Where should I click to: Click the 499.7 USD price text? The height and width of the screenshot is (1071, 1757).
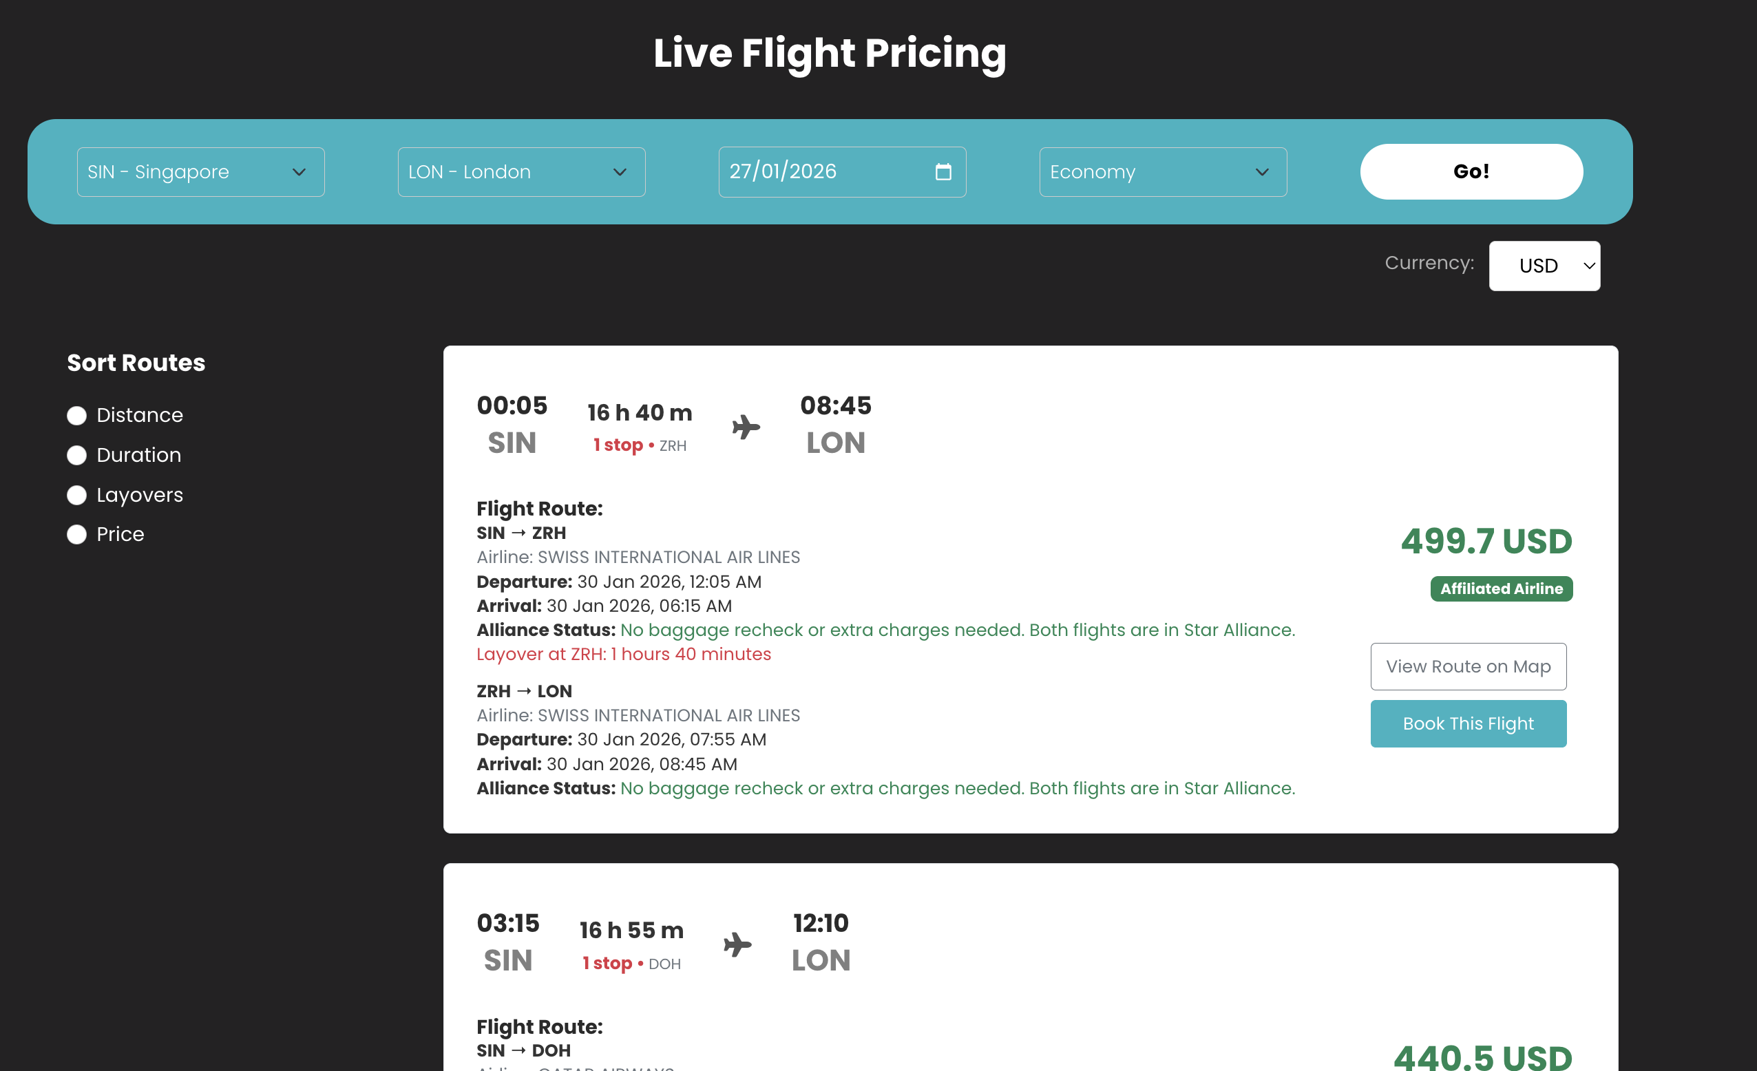(1486, 541)
